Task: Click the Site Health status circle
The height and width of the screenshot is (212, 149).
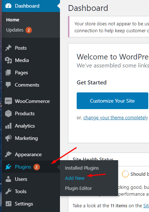Action: click(125, 174)
